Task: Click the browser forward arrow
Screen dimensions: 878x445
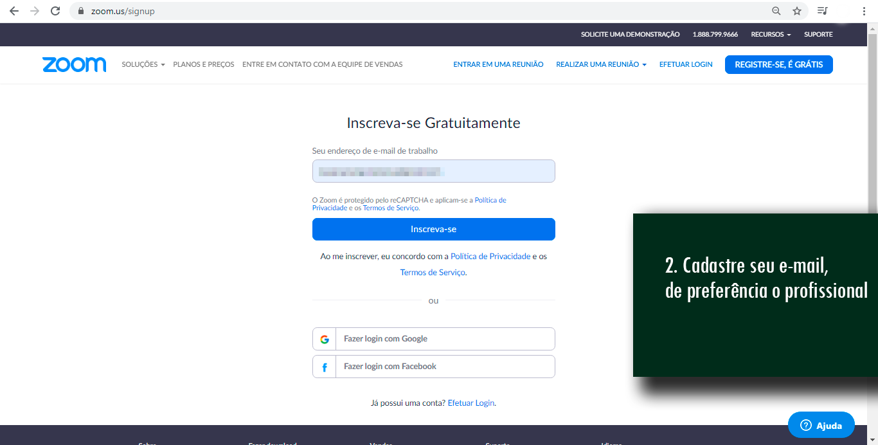Action: pos(35,11)
